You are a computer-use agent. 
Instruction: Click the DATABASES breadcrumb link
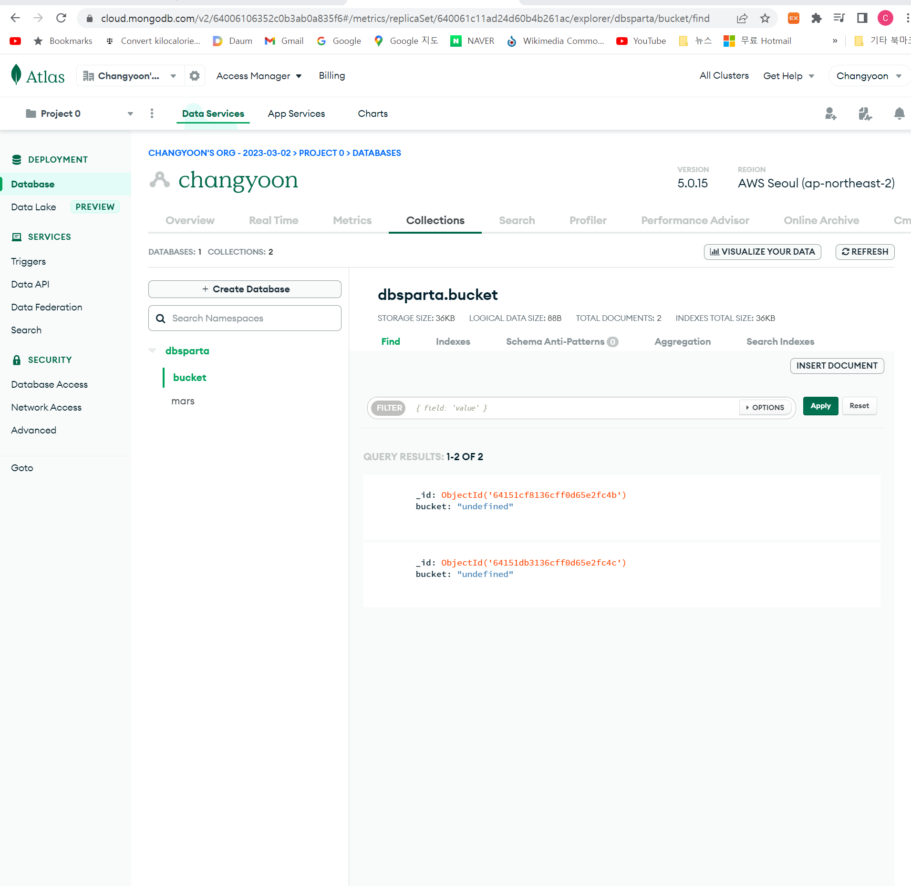click(x=377, y=153)
